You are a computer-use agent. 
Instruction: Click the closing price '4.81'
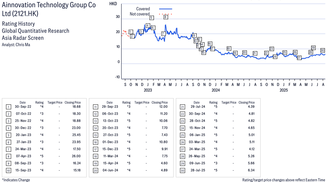251,114
